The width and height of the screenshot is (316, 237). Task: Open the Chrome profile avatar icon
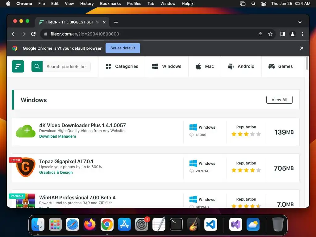[293, 34]
